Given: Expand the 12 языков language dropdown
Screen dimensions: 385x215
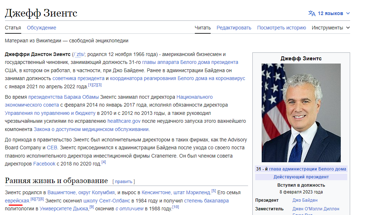Looking at the screenshot, I should [x=330, y=13].
